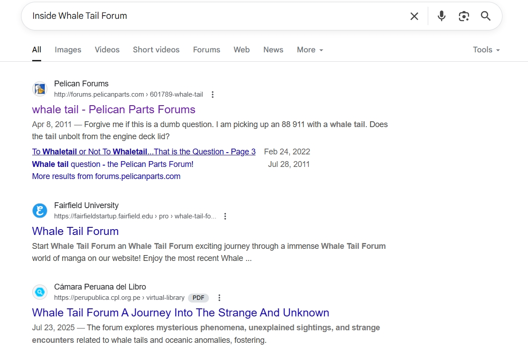Image resolution: width=528 pixels, height=354 pixels.
Task: Open options menu for Pelican Forums result
Action: (213, 94)
